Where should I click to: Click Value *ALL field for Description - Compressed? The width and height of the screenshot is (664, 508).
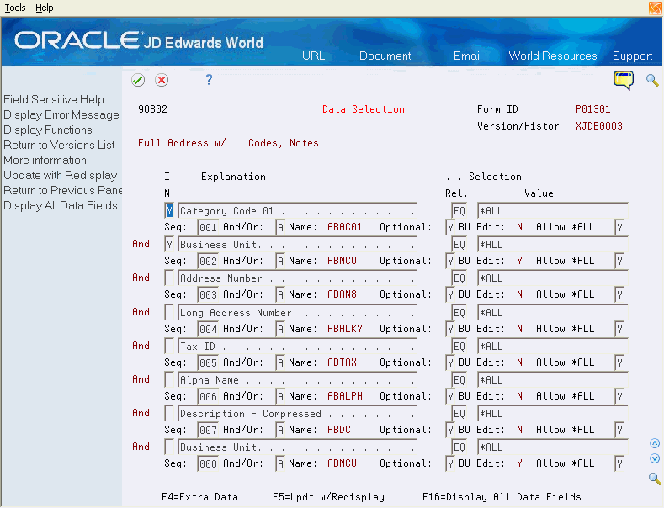(553, 414)
